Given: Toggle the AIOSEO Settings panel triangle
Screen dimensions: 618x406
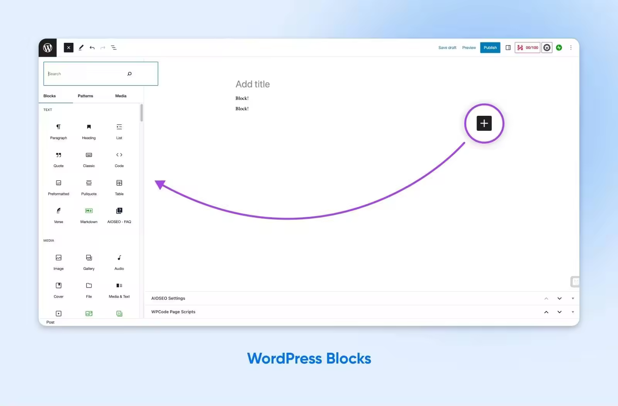Looking at the screenshot, I should pos(573,298).
